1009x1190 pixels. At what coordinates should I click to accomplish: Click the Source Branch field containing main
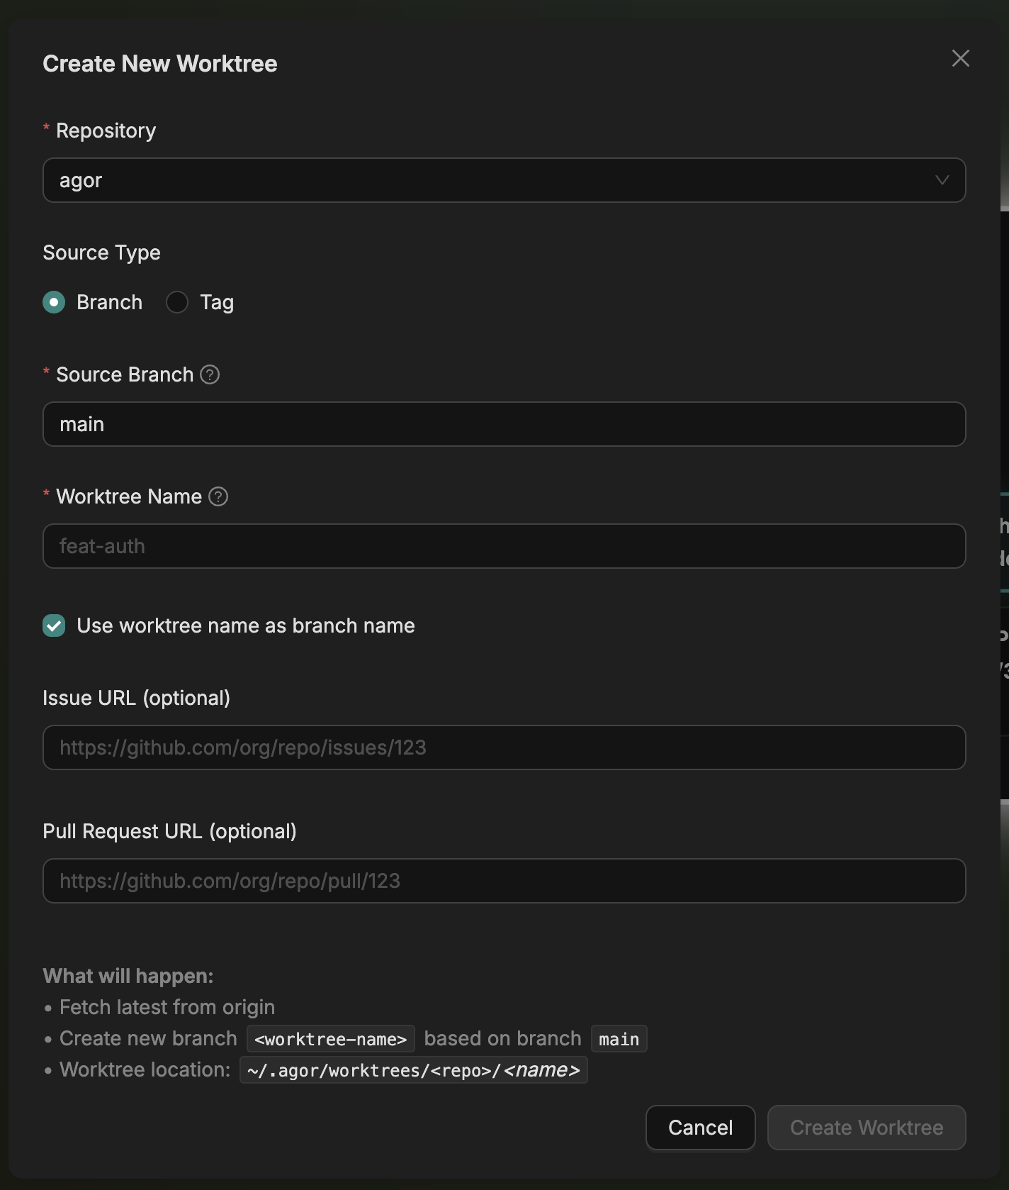tap(504, 424)
